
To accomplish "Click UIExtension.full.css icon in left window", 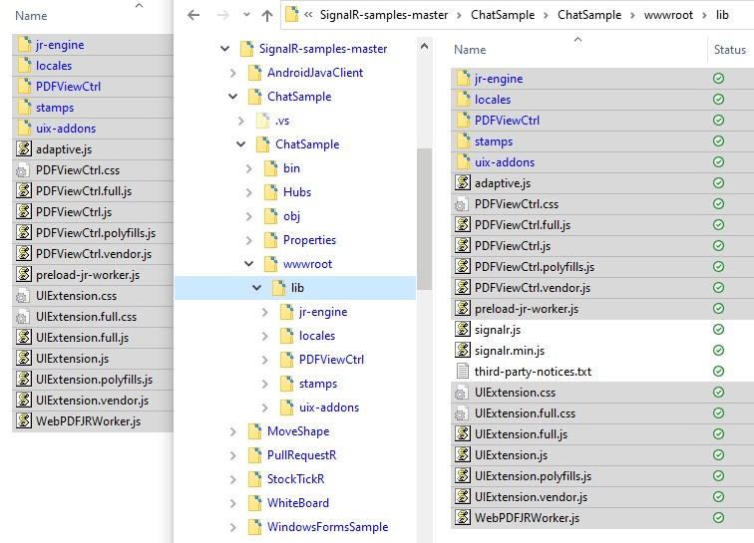I will (22, 317).
